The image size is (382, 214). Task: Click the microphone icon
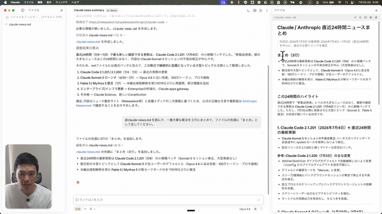coord(91,209)
